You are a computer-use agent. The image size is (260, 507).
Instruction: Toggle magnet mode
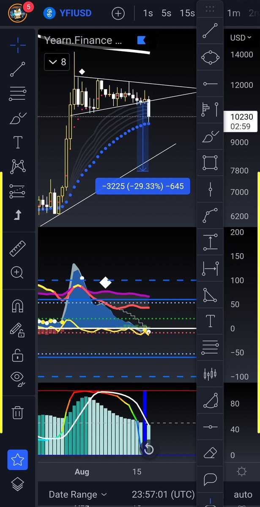click(18, 305)
